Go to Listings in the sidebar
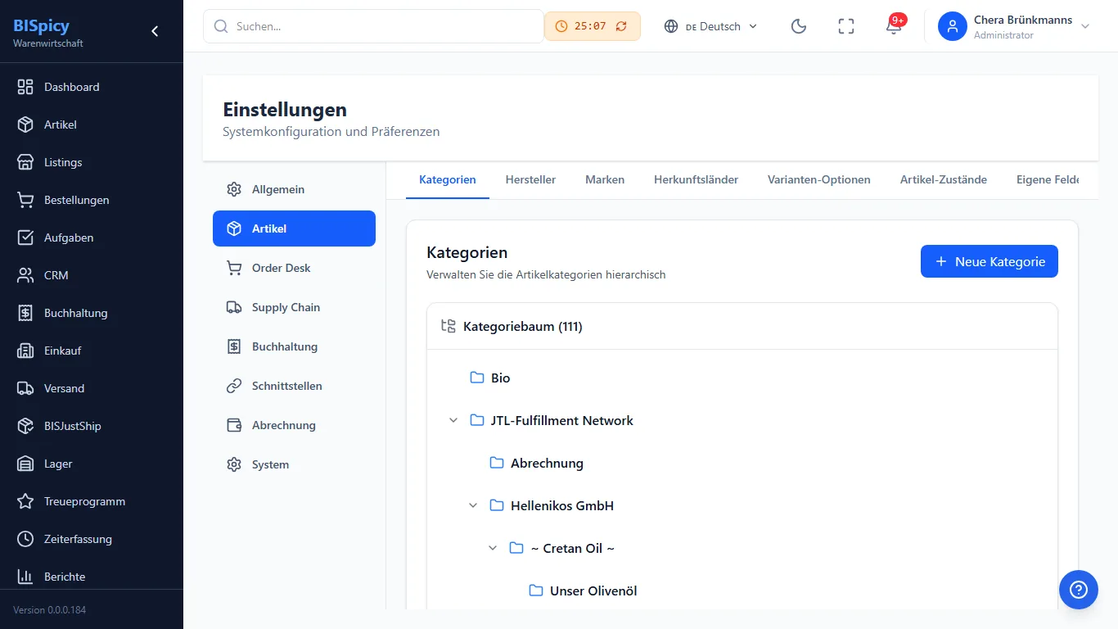 92,162
